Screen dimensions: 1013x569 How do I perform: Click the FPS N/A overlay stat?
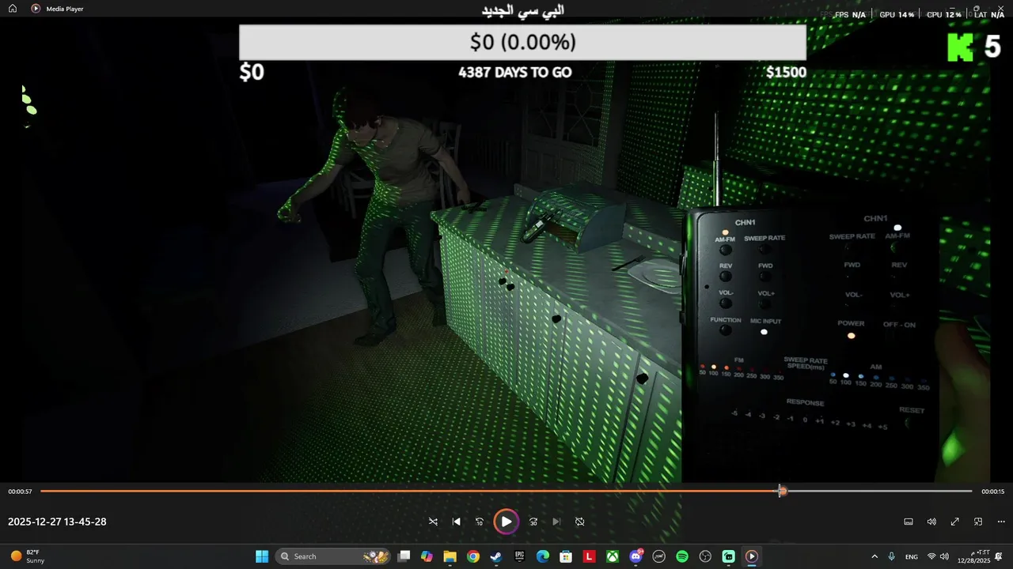pos(850,14)
